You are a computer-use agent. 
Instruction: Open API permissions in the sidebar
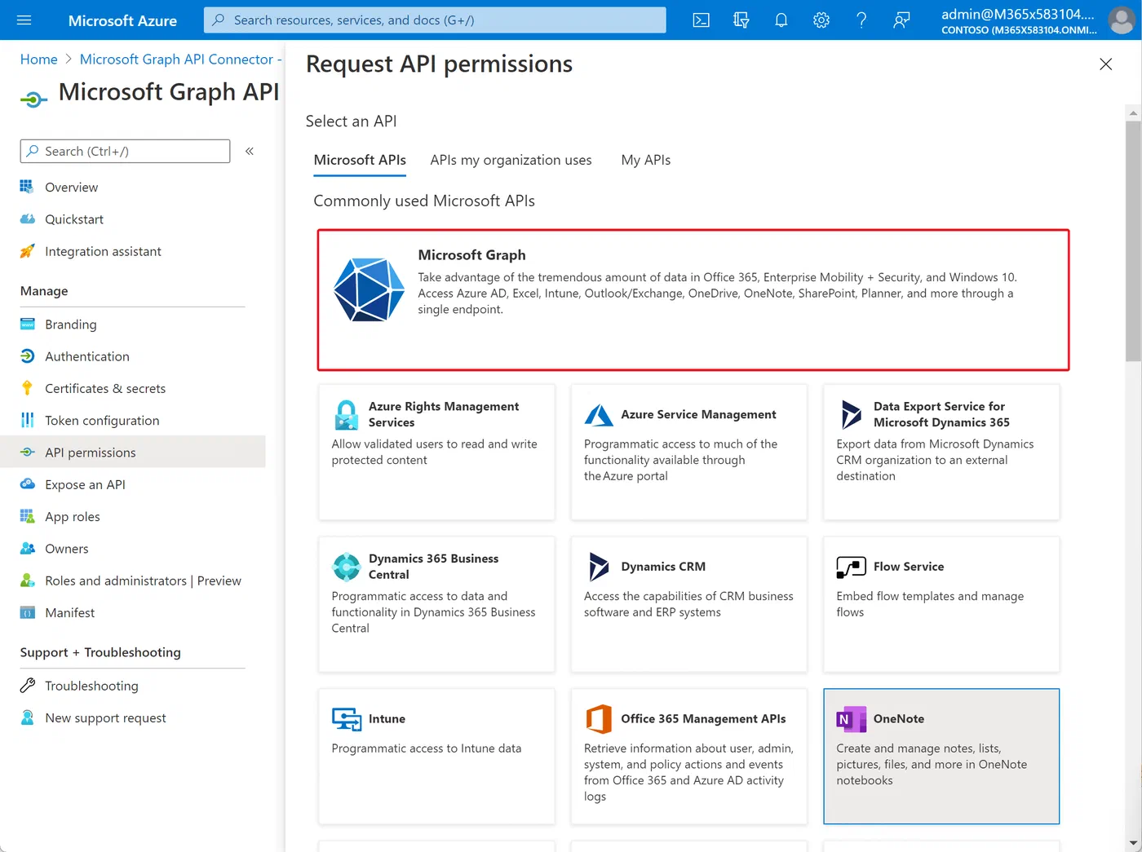click(133, 452)
